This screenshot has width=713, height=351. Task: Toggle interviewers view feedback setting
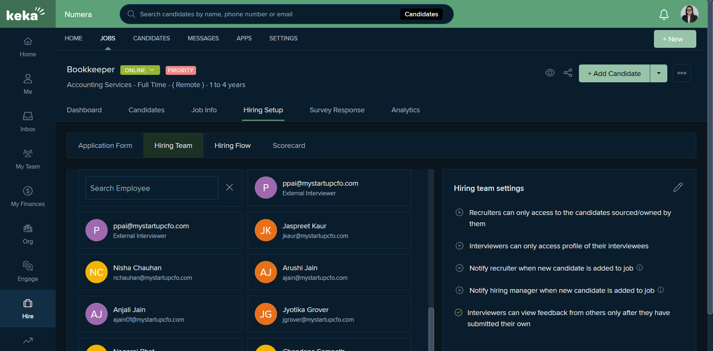pyautogui.click(x=459, y=312)
